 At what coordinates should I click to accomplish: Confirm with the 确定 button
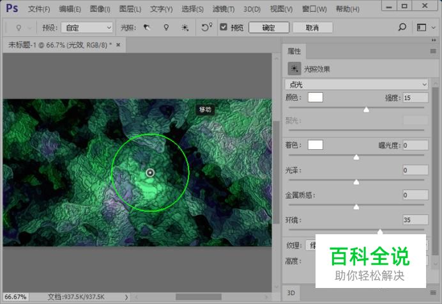point(269,28)
